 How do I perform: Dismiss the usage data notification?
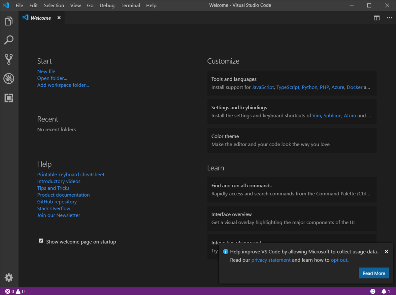pos(386,252)
